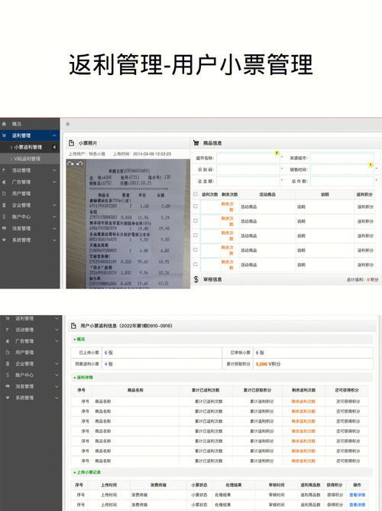Tick the third product row checkbox under 商品信息
This screenshot has height=511, width=382.
point(196,235)
